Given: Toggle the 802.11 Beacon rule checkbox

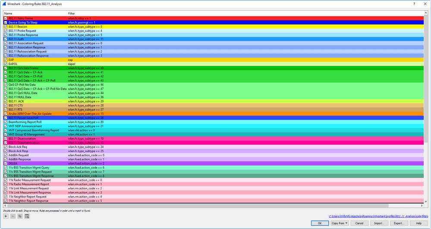Looking at the screenshot, I should coord(6,27).
